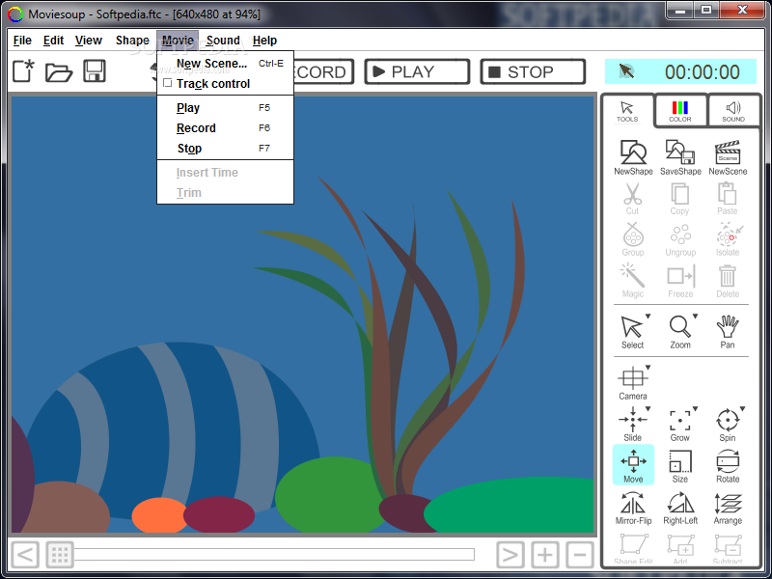Open the Arrange tool
This screenshot has height=579, width=772.
728,508
